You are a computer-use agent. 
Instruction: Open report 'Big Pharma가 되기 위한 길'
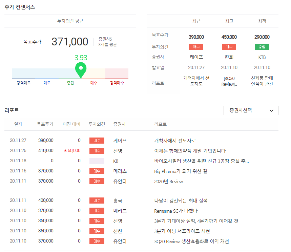click(x=181, y=171)
